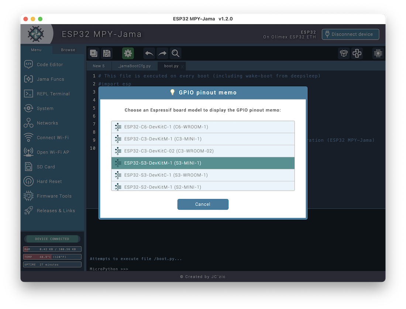The width and height of the screenshot is (406, 309).
Task: Click the DEVICE CONNECTED status badge
Action: [x=52, y=239]
